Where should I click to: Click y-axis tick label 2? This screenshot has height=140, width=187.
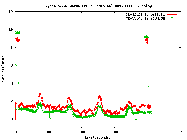click(12, 101)
